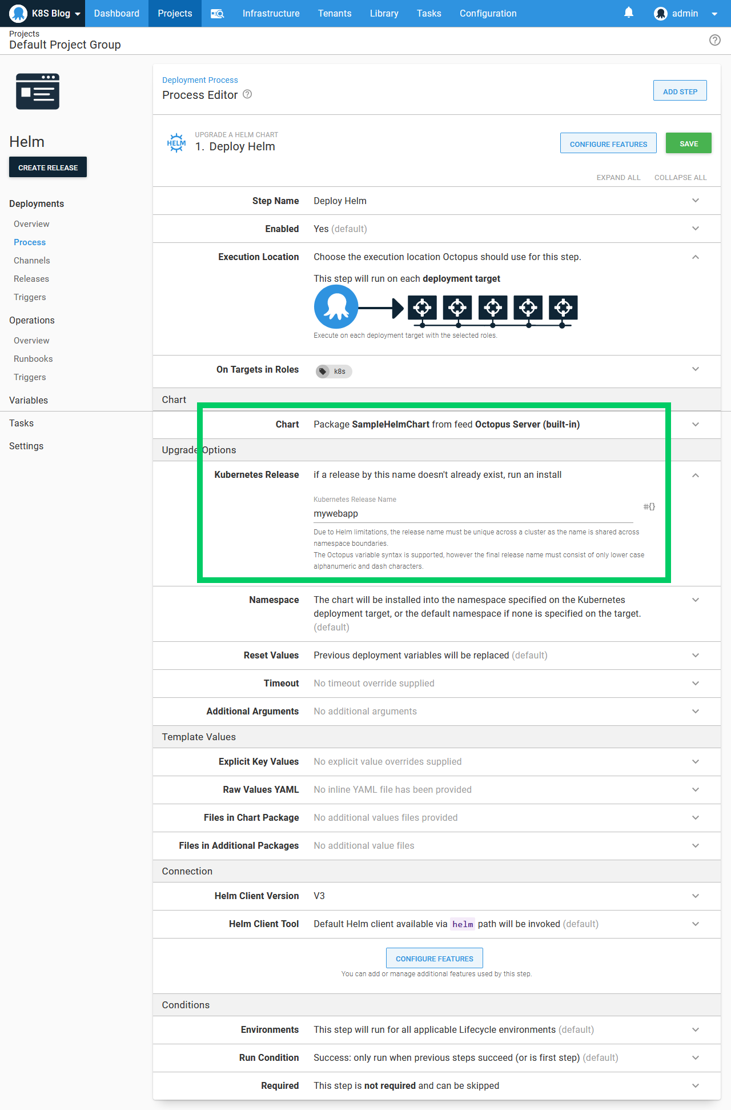Open the admin user profile menu
Viewport: 731px width, 1110px height.
coord(685,14)
